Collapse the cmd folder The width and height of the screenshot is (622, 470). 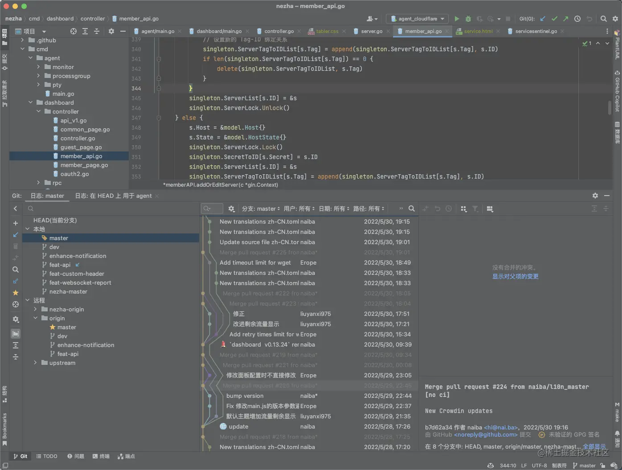[23, 49]
